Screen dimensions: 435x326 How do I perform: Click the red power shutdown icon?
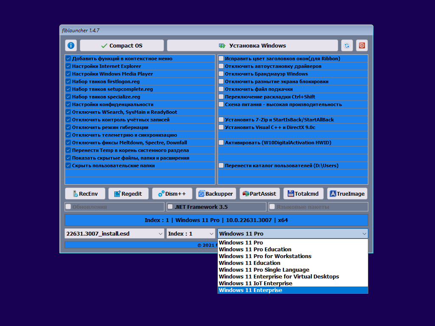click(362, 45)
